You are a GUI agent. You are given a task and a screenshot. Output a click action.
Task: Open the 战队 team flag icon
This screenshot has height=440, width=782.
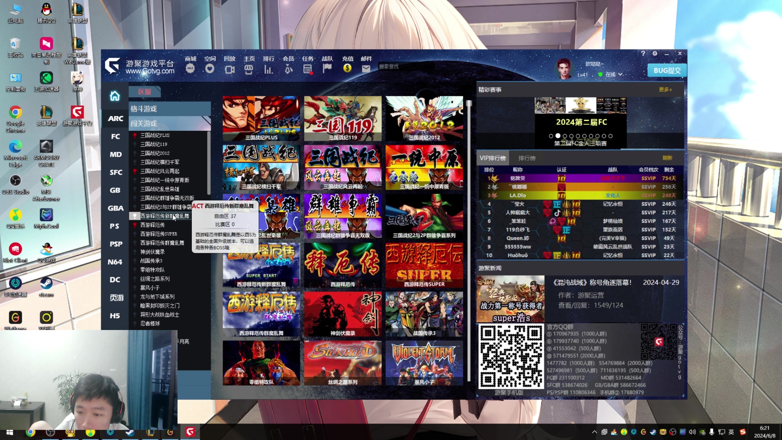click(327, 68)
